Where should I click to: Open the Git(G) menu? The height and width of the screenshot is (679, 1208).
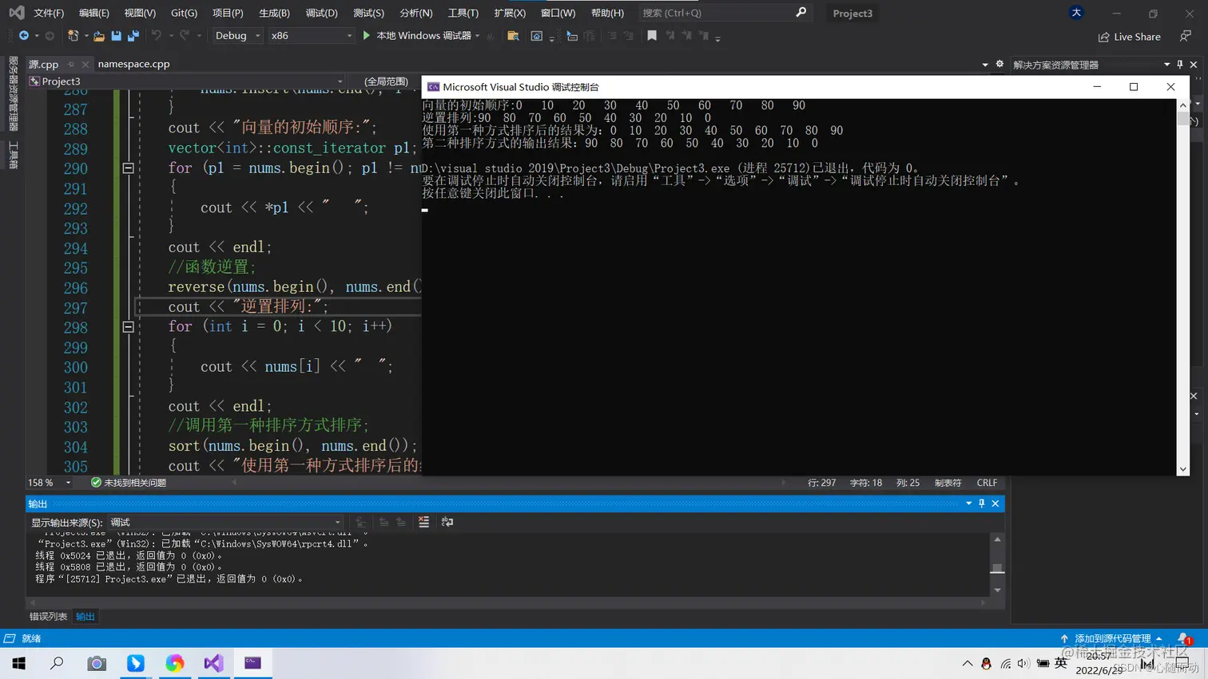pos(184,13)
